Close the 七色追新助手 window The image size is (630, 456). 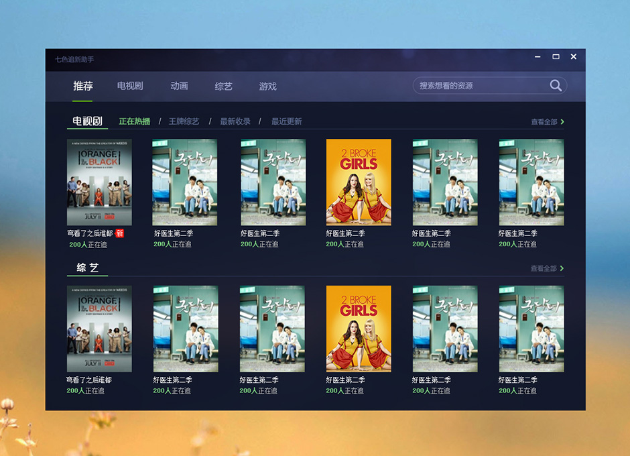pos(574,57)
